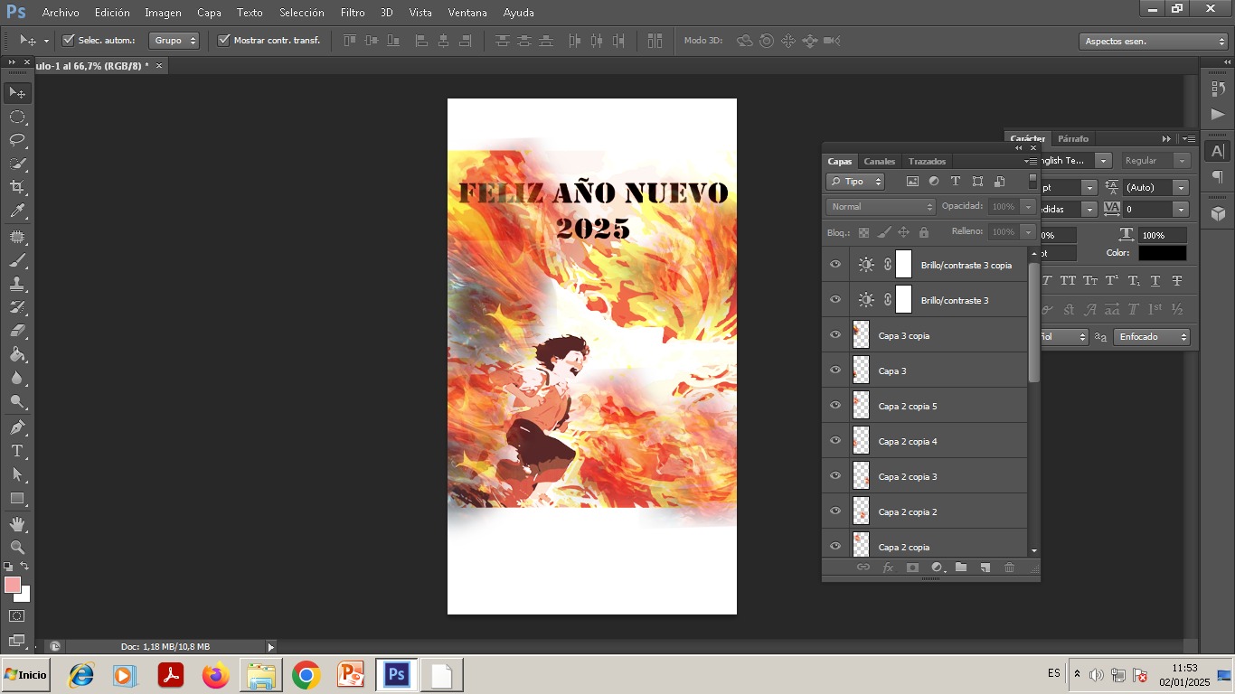Viewport: 1235px width, 694px height.
Task: Select the Path Selection tool
Action: point(17,474)
